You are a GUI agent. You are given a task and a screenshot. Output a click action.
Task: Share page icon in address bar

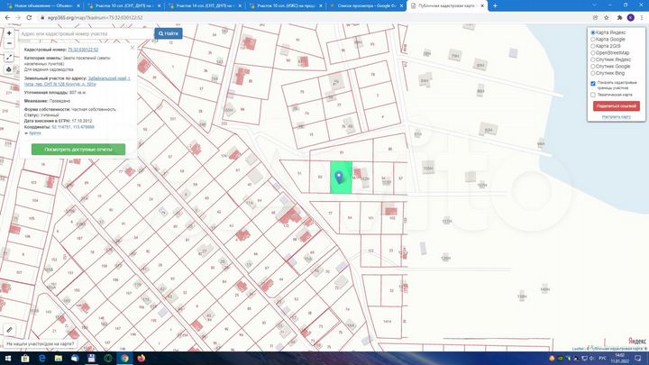tap(595, 18)
